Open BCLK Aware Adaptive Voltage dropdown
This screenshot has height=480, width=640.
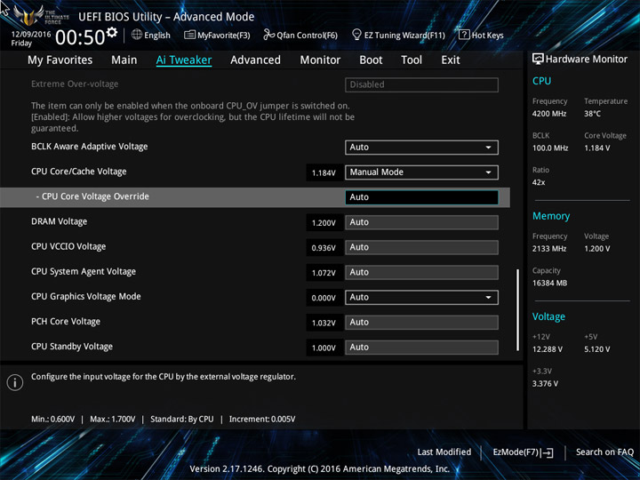coord(421,148)
